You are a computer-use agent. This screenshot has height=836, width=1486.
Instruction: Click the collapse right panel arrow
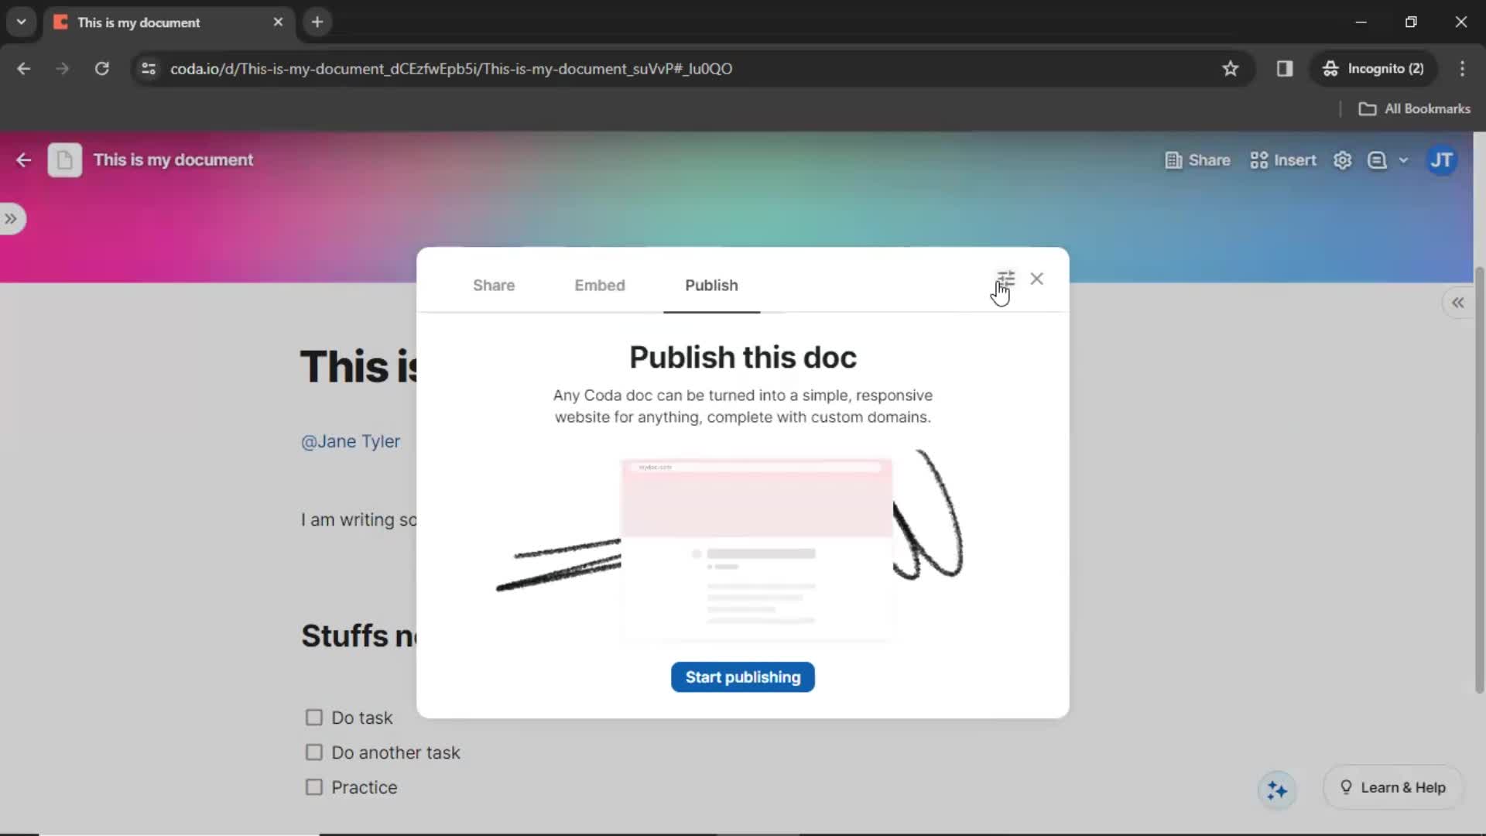click(x=1458, y=302)
